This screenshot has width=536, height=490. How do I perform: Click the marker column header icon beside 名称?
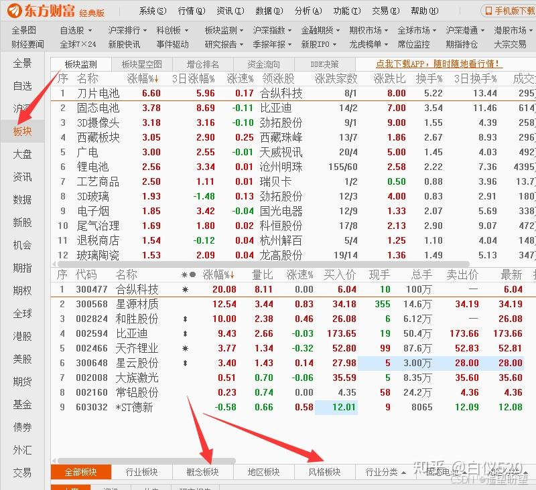[x=188, y=274]
